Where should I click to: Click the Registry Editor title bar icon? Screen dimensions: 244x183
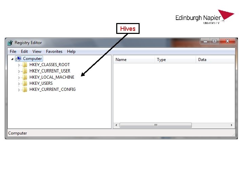pos(10,43)
